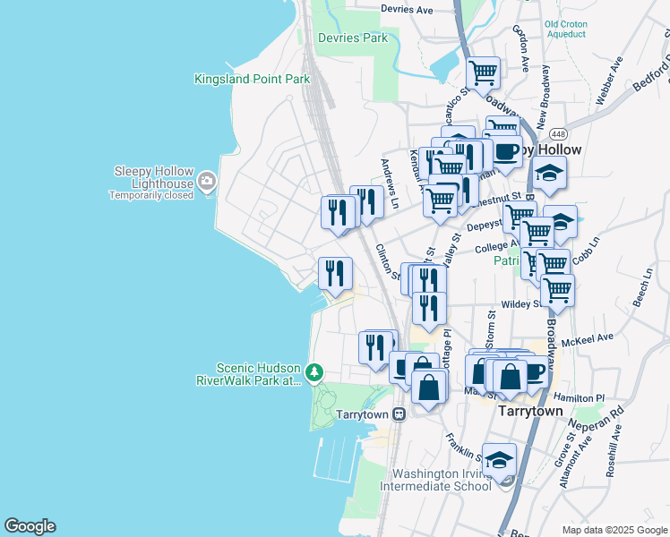Screen dimensions: 670x537
Task: Open the shopping bag marker on Main St
Action: coord(510,377)
